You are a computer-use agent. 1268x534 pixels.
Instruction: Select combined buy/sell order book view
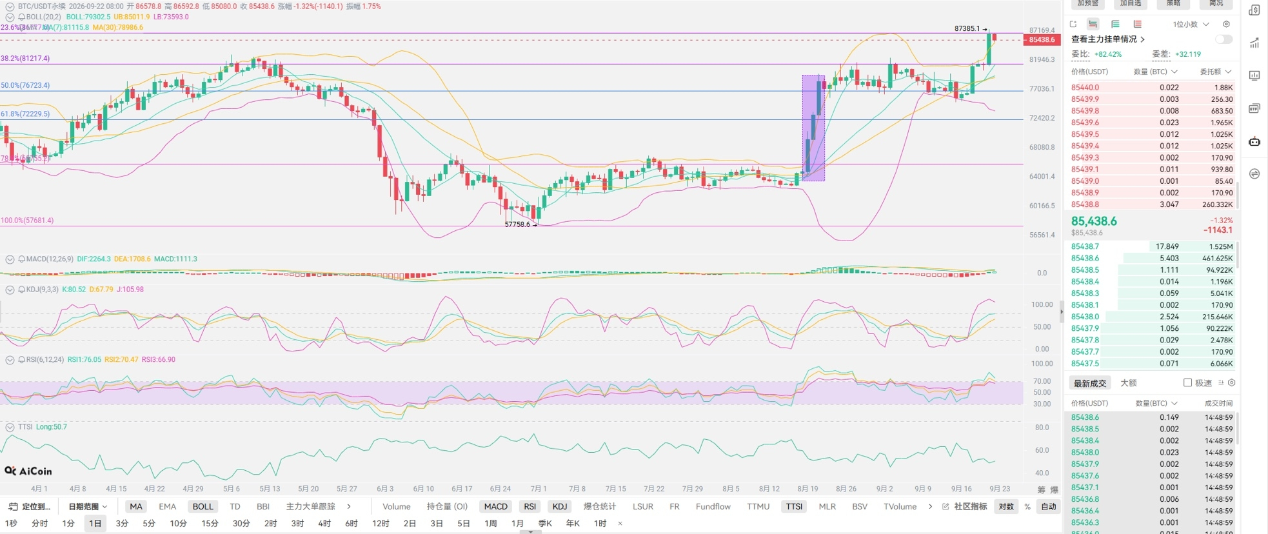(1093, 24)
